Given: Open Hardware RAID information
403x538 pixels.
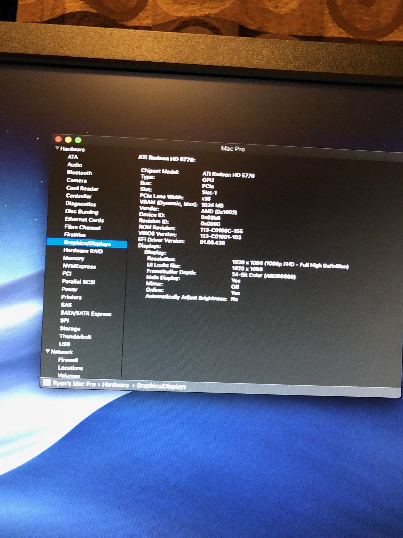Looking at the screenshot, I should coord(83,251).
